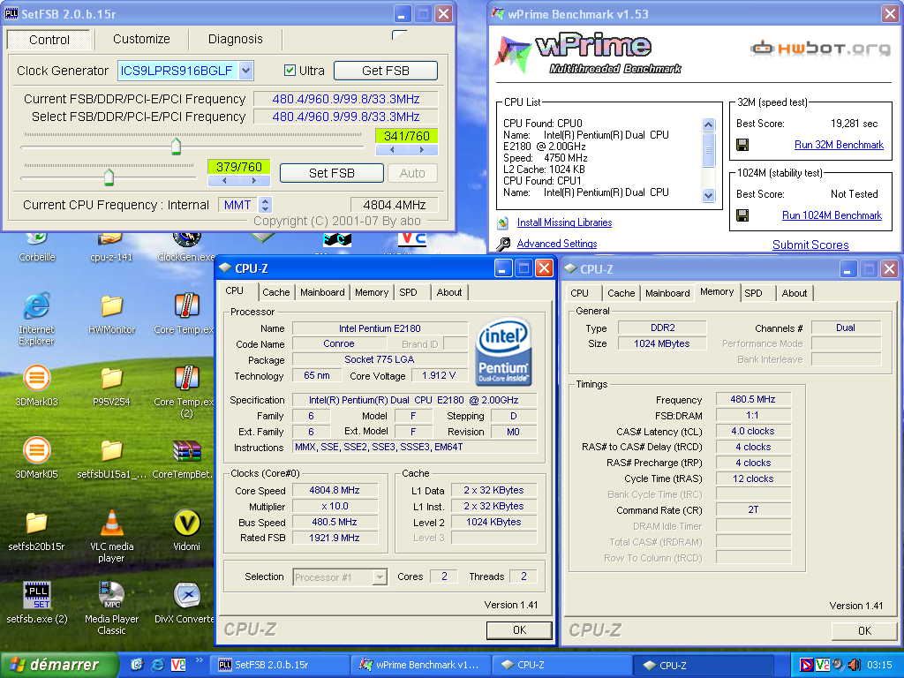This screenshot has width=904, height=678.
Task: Click the Run 32M Benchmark link
Action: [x=839, y=145]
